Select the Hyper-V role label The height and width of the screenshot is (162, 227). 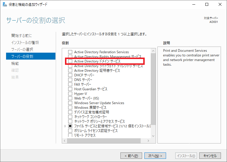click(81, 94)
